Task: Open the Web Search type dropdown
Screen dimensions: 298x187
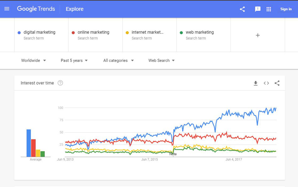Action: (x=161, y=60)
